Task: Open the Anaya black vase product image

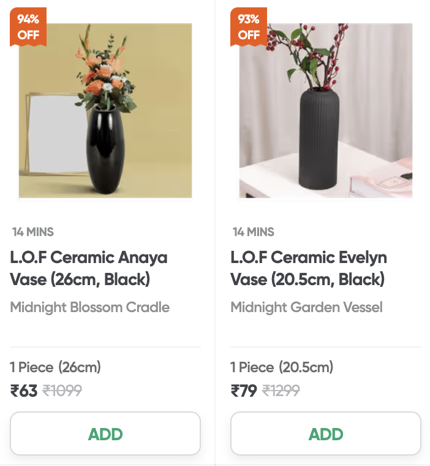Action: click(105, 110)
